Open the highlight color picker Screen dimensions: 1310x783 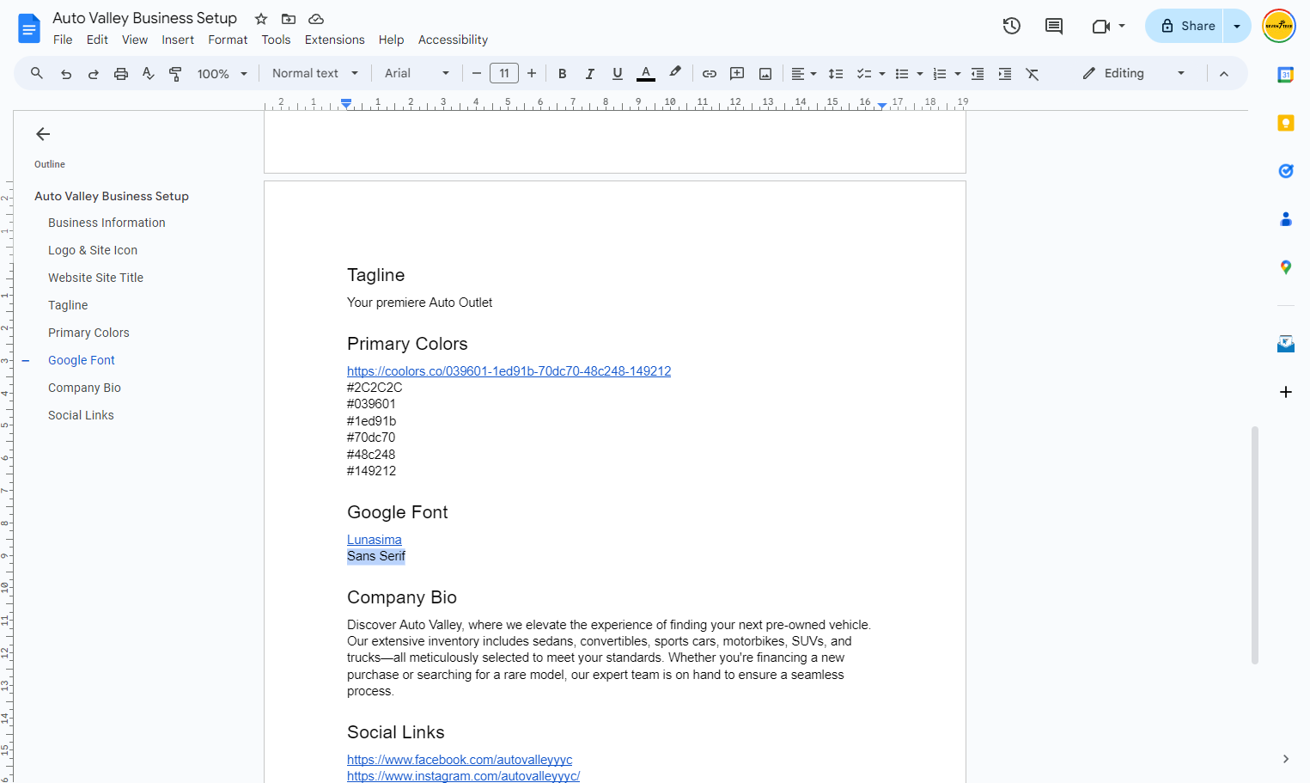click(675, 74)
